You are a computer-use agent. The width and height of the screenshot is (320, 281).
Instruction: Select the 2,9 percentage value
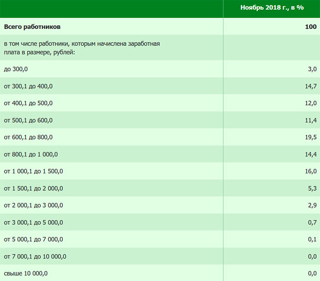click(312, 205)
